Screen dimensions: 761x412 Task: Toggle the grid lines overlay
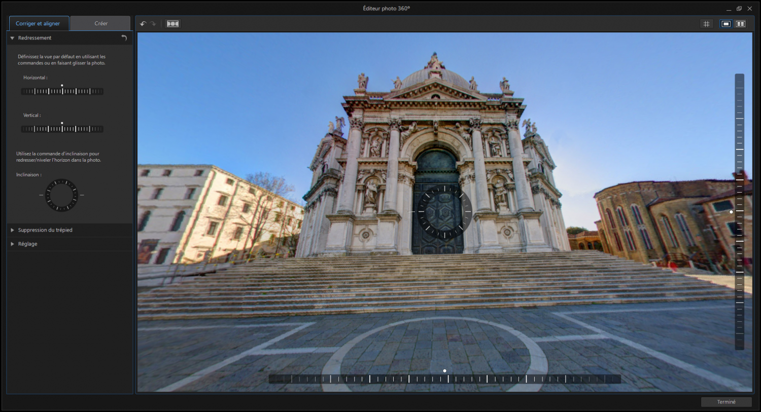pos(706,24)
